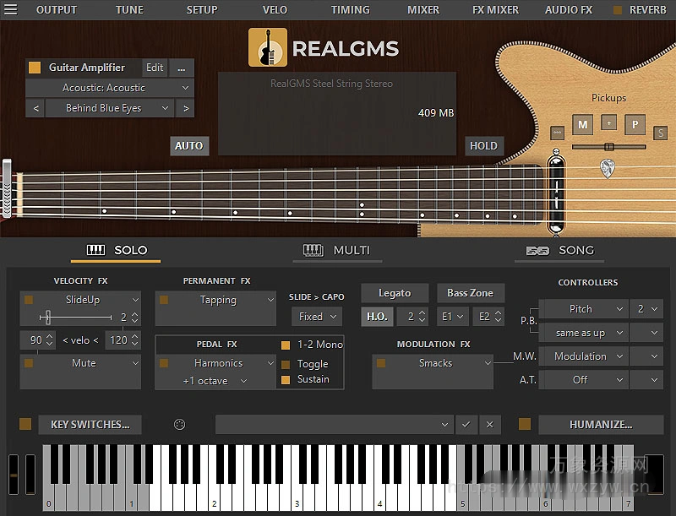Switch to the MULTI tab
The image size is (676, 516).
pos(338,251)
